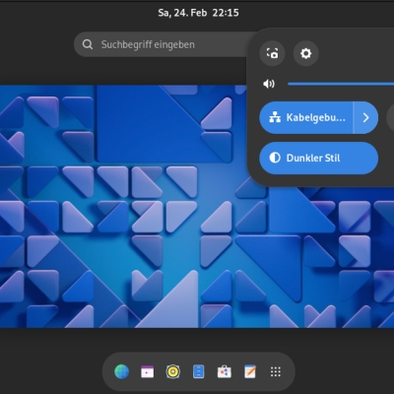Open system settings gear button
Image resolution: width=394 pixels, height=394 pixels.
point(305,53)
